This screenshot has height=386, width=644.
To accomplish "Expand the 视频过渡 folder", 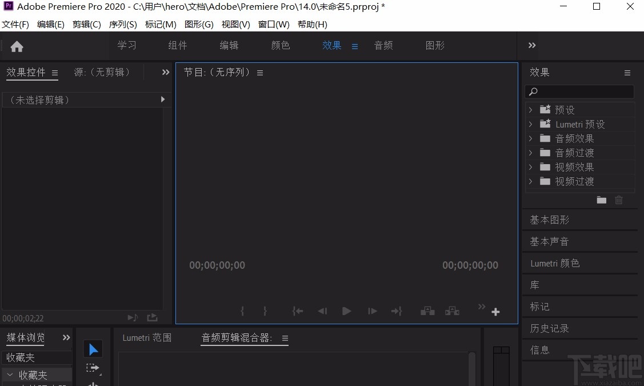I will pos(530,181).
